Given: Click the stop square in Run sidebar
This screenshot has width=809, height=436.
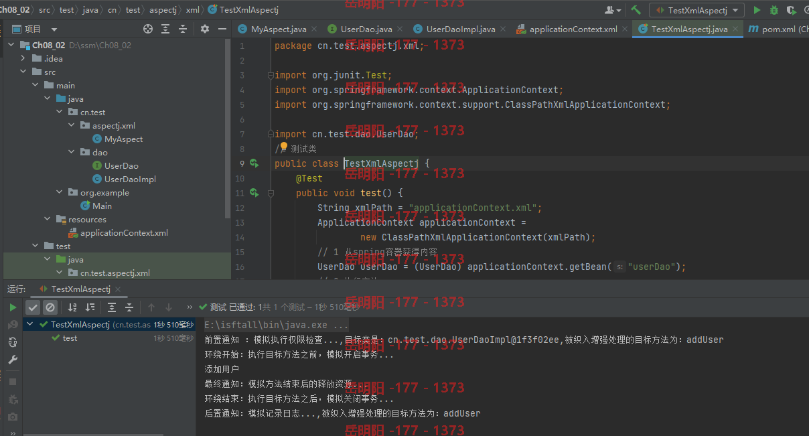Looking at the screenshot, I should (13, 381).
